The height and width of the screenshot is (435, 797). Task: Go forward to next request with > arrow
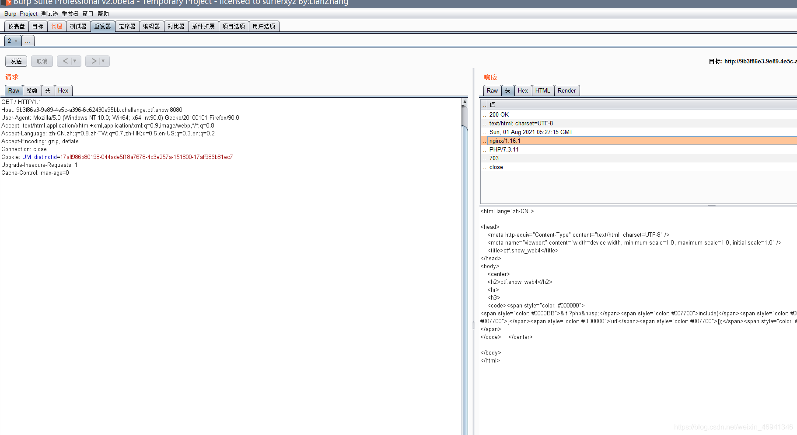(x=94, y=61)
